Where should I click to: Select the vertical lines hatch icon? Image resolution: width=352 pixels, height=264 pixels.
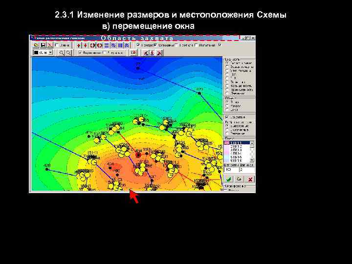pos(120,45)
